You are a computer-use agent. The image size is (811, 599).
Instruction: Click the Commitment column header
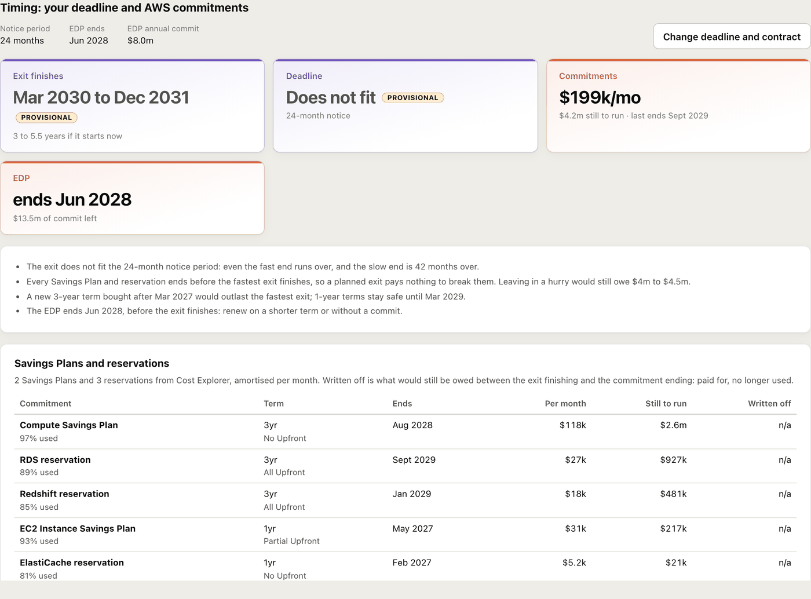[x=46, y=404]
